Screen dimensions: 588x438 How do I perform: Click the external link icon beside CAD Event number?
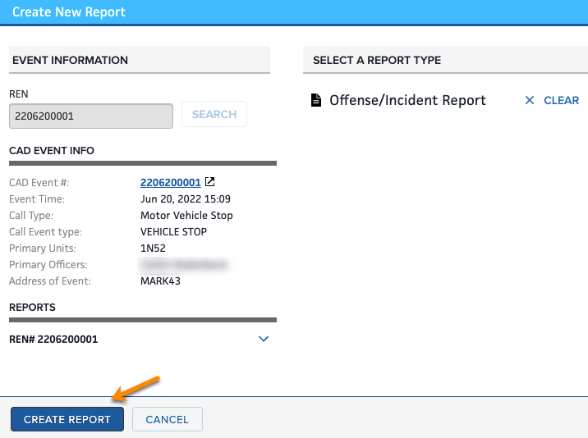[x=210, y=182]
